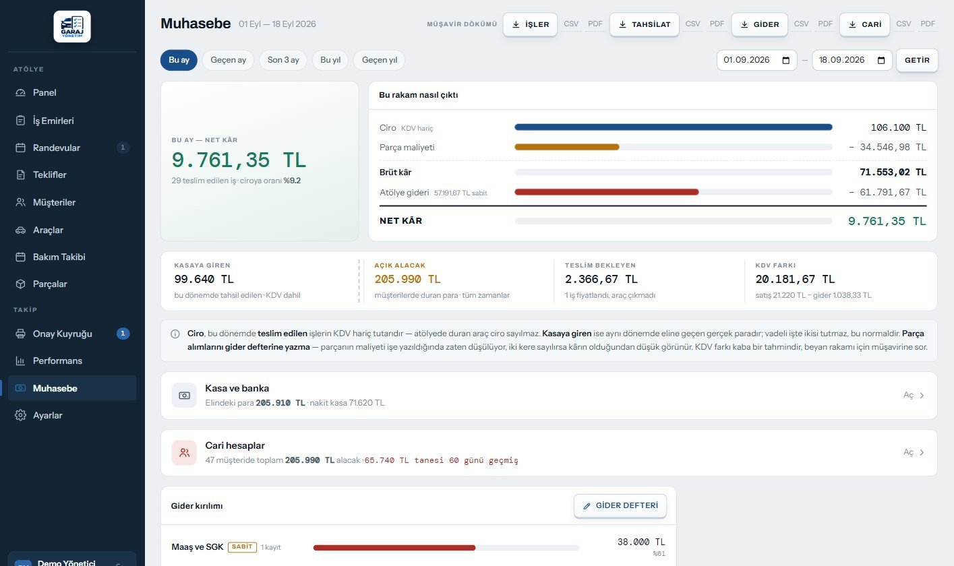Click the Parçalar box icon

click(20, 284)
